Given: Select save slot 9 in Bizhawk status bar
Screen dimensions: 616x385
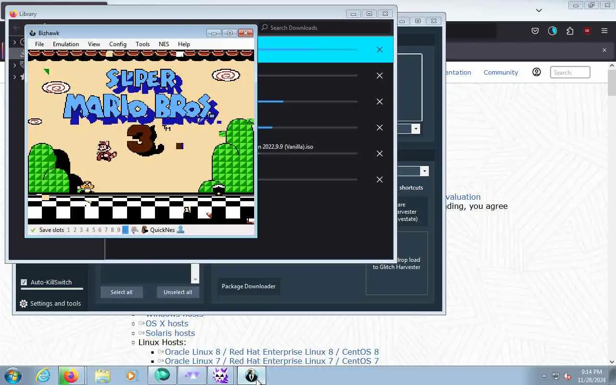Looking at the screenshot, I should (118, 230).
